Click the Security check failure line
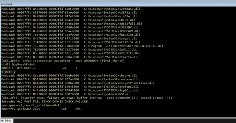236x123 pixels. pyautogui.click(x=87, y=98)
